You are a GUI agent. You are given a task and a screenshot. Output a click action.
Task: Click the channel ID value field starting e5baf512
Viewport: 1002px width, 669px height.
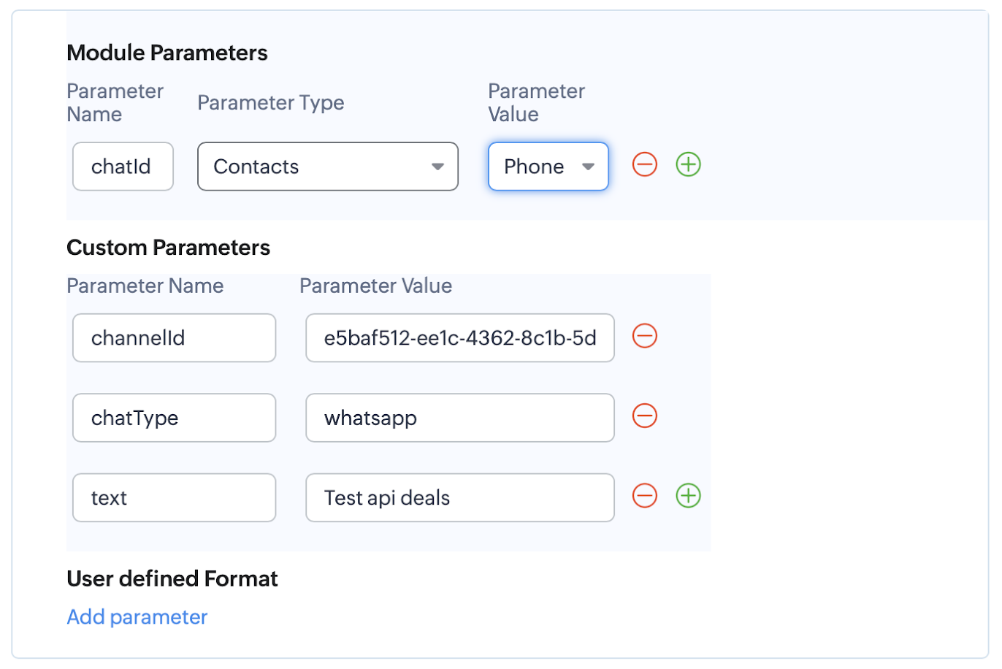pyautogui.click(x=459, y=338)
